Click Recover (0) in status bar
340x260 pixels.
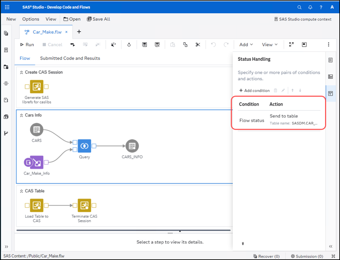click(266, 256)
